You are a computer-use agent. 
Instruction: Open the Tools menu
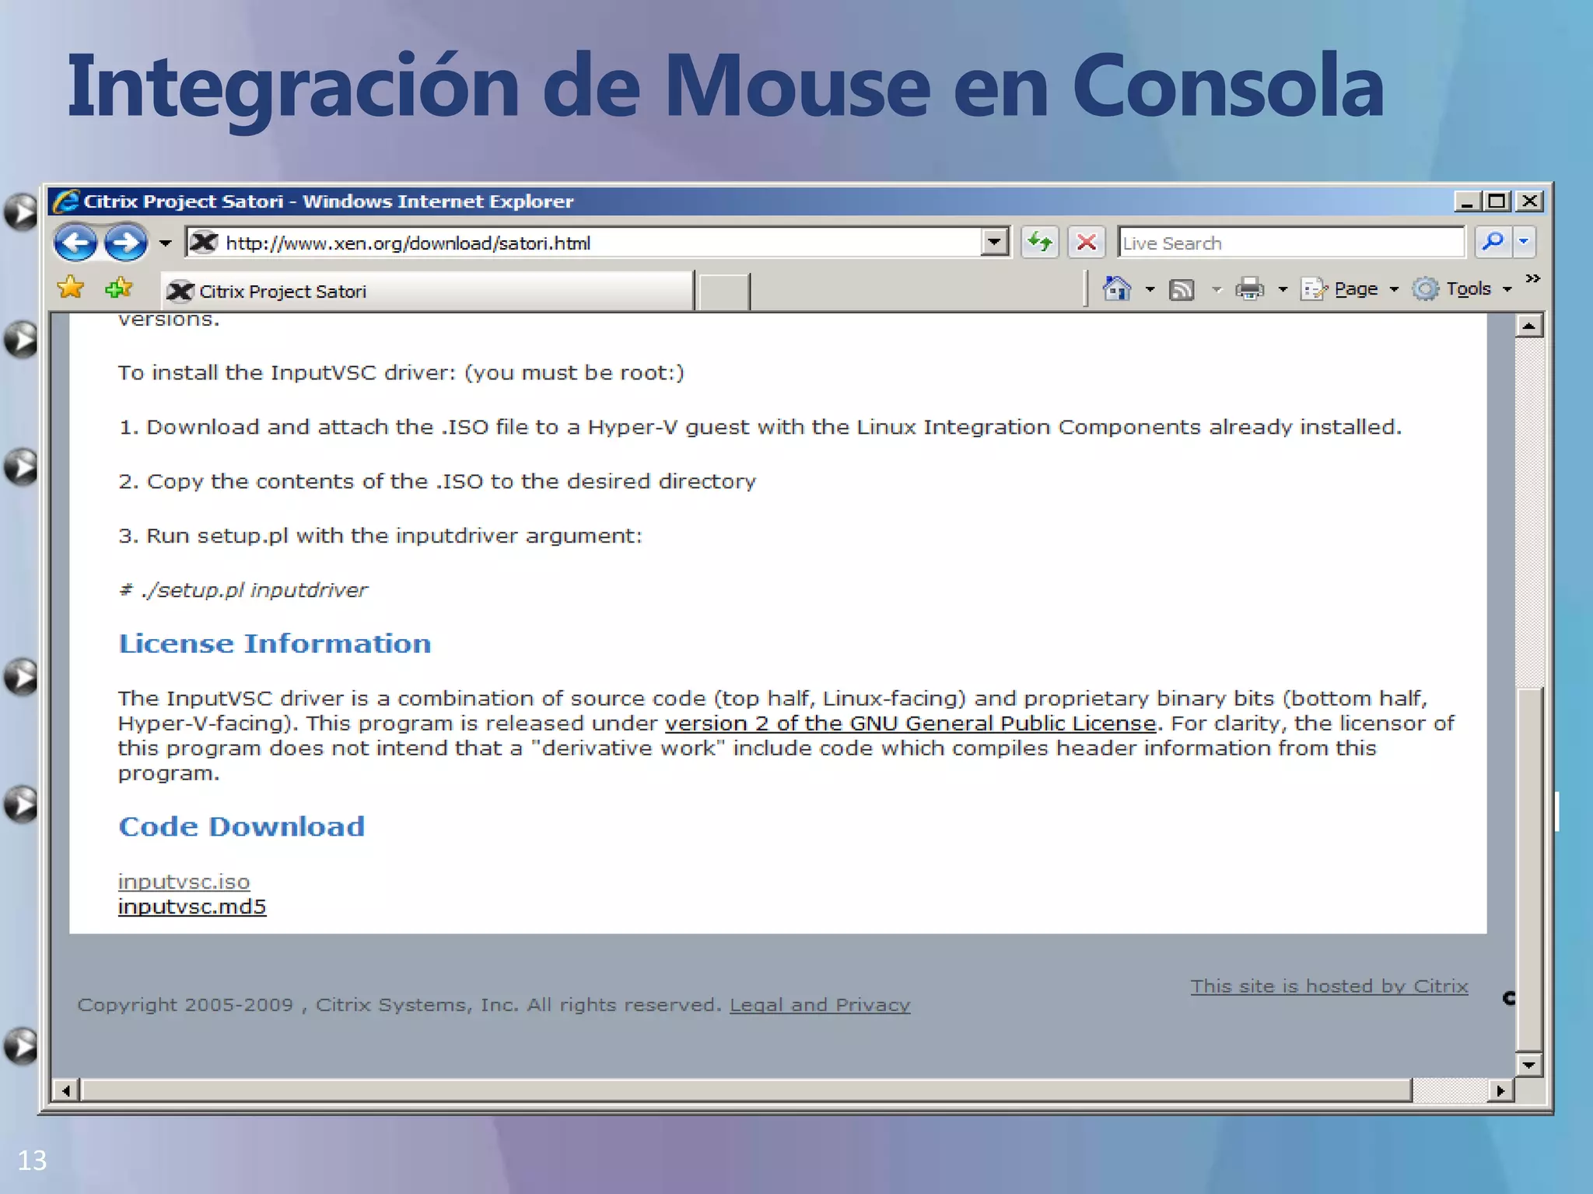[1463, 289]
